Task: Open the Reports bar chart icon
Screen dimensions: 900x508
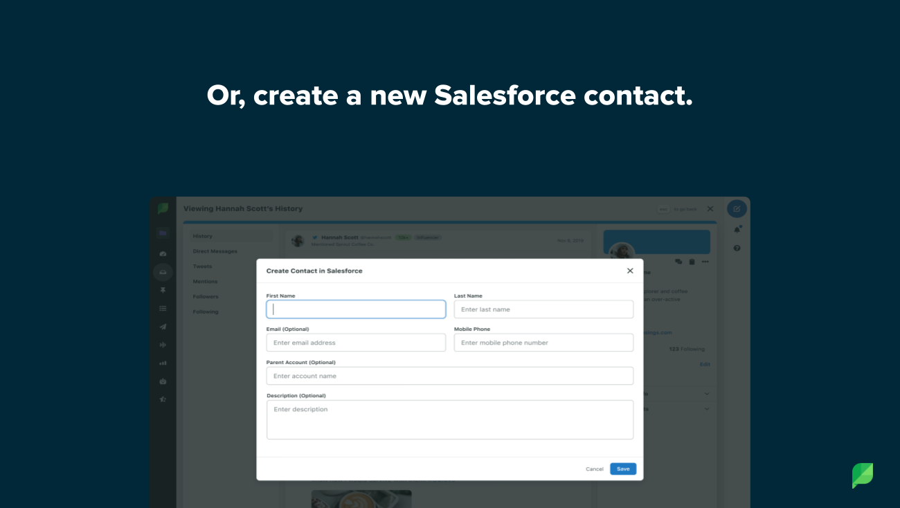Action: [163, 363]
